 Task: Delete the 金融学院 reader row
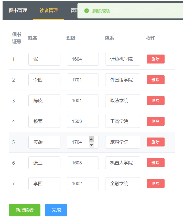(155, 184)
